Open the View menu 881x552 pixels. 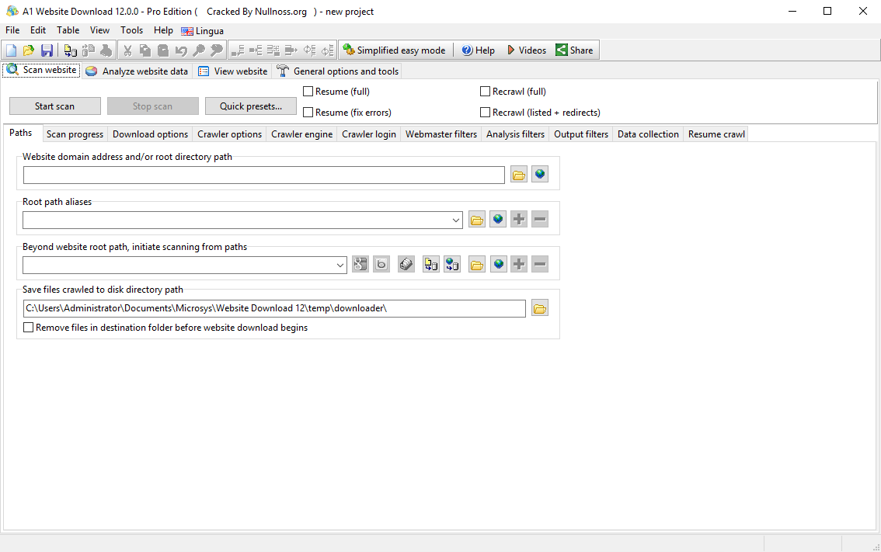point(100,30)
